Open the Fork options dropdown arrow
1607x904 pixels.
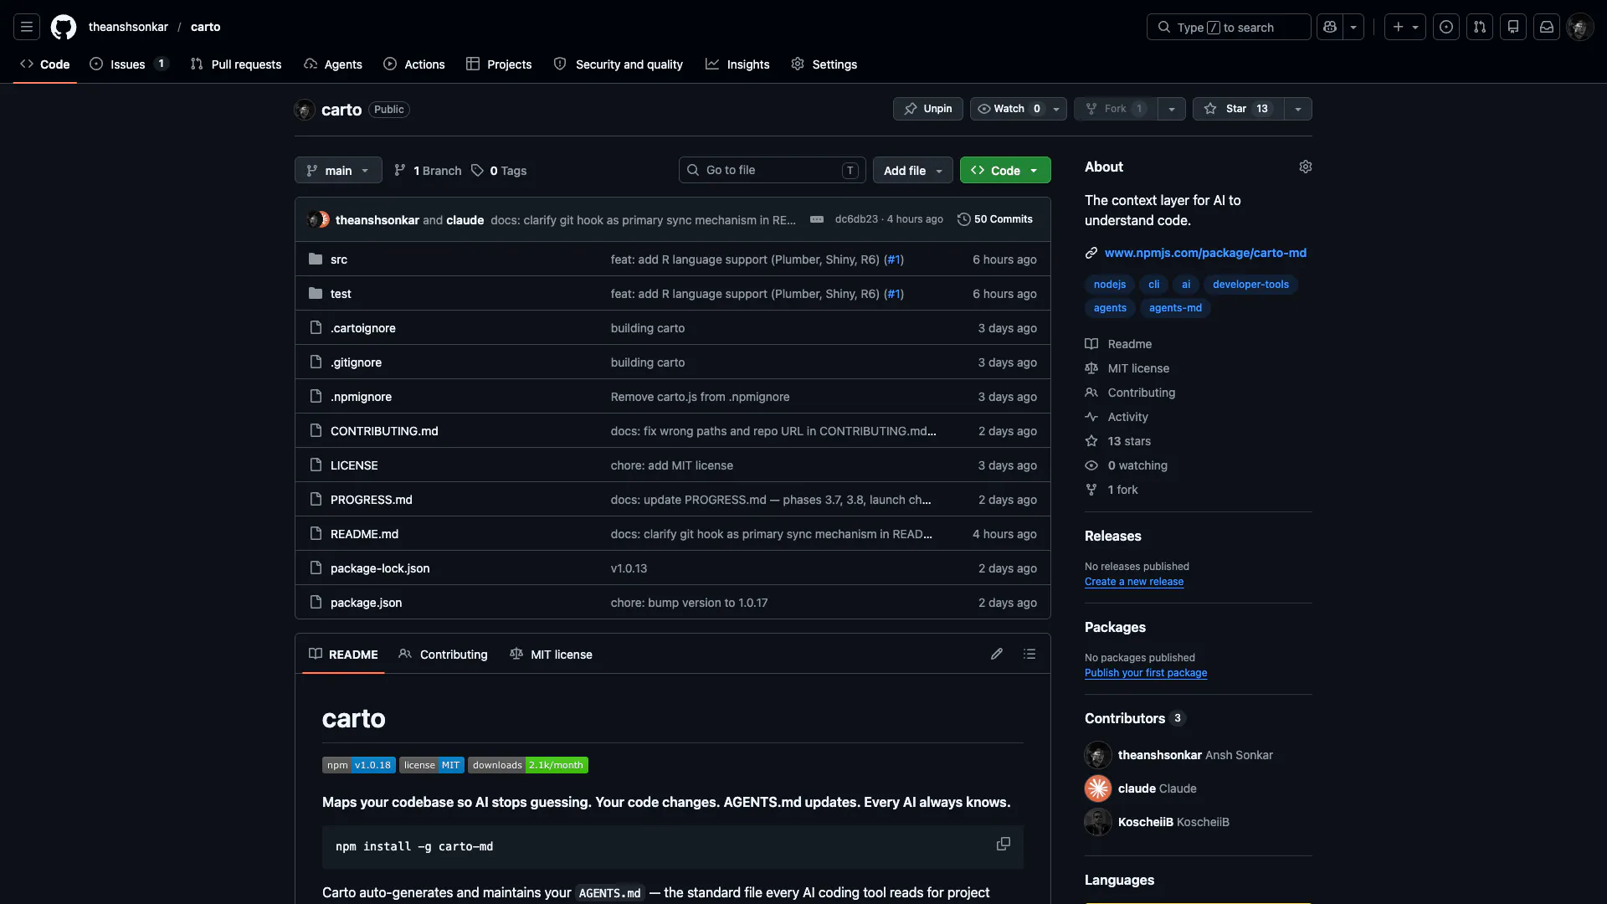1172,109
